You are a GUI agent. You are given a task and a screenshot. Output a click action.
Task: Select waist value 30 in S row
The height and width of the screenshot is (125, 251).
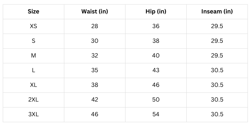tap(94, 41)
